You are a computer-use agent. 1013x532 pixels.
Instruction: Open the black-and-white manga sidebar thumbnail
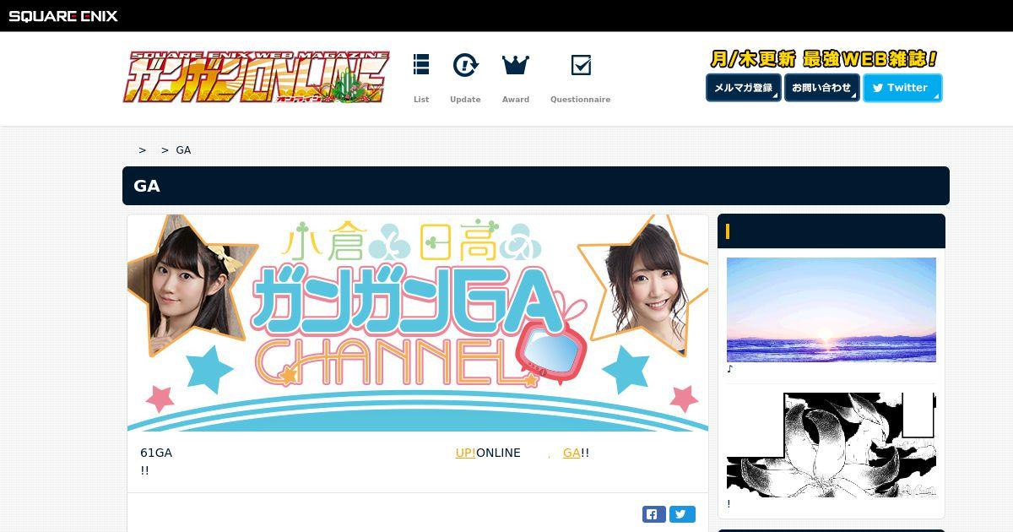click(832, 444)
